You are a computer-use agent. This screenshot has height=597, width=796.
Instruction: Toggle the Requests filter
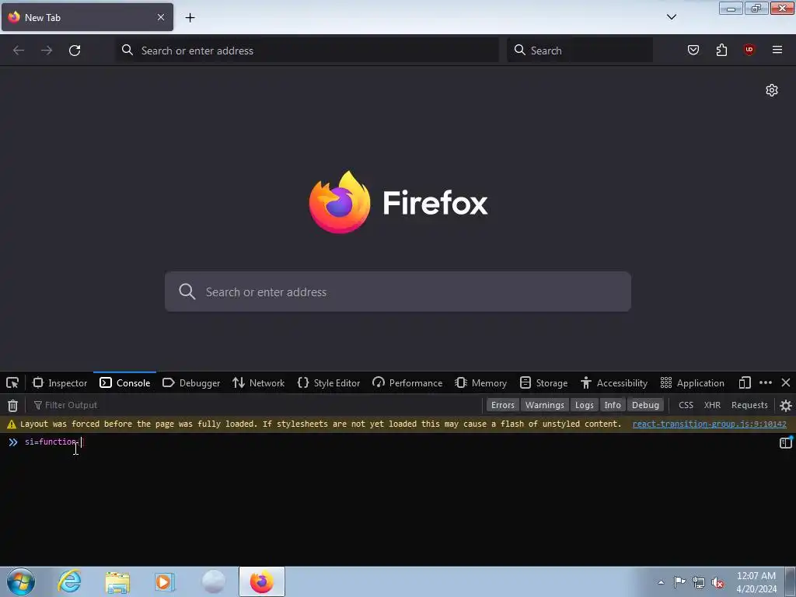pos(749,405)
